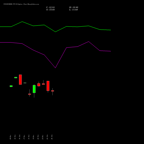This screenshot has height=144, width=144.
Task: Select the small green candle on 12 Dec
Action: click(16, 77)
